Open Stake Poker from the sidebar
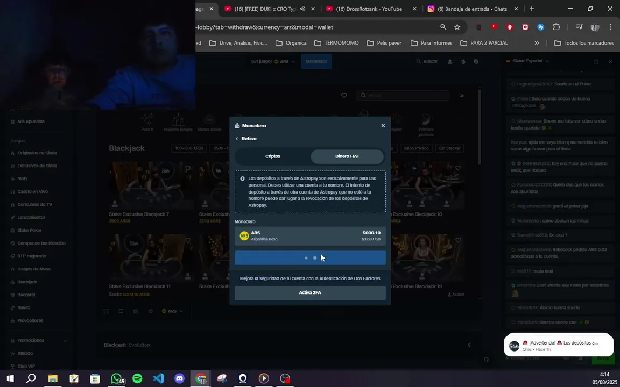This screenshot has height=387, width=620. tap(29, 230)
